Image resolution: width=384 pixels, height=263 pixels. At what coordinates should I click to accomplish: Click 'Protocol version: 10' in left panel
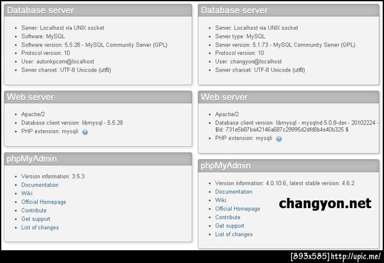pos(45,53)
